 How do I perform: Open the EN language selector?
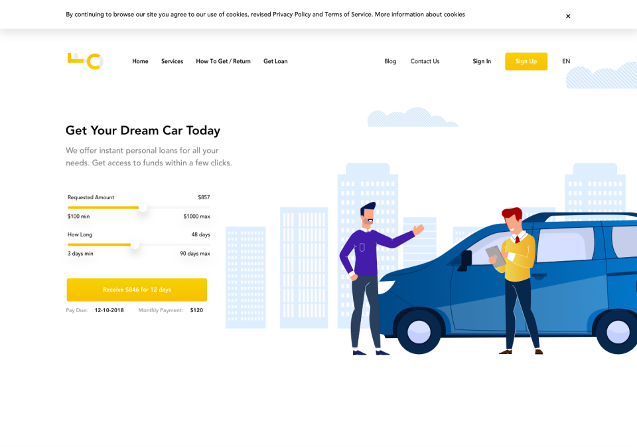pos(566,61)
